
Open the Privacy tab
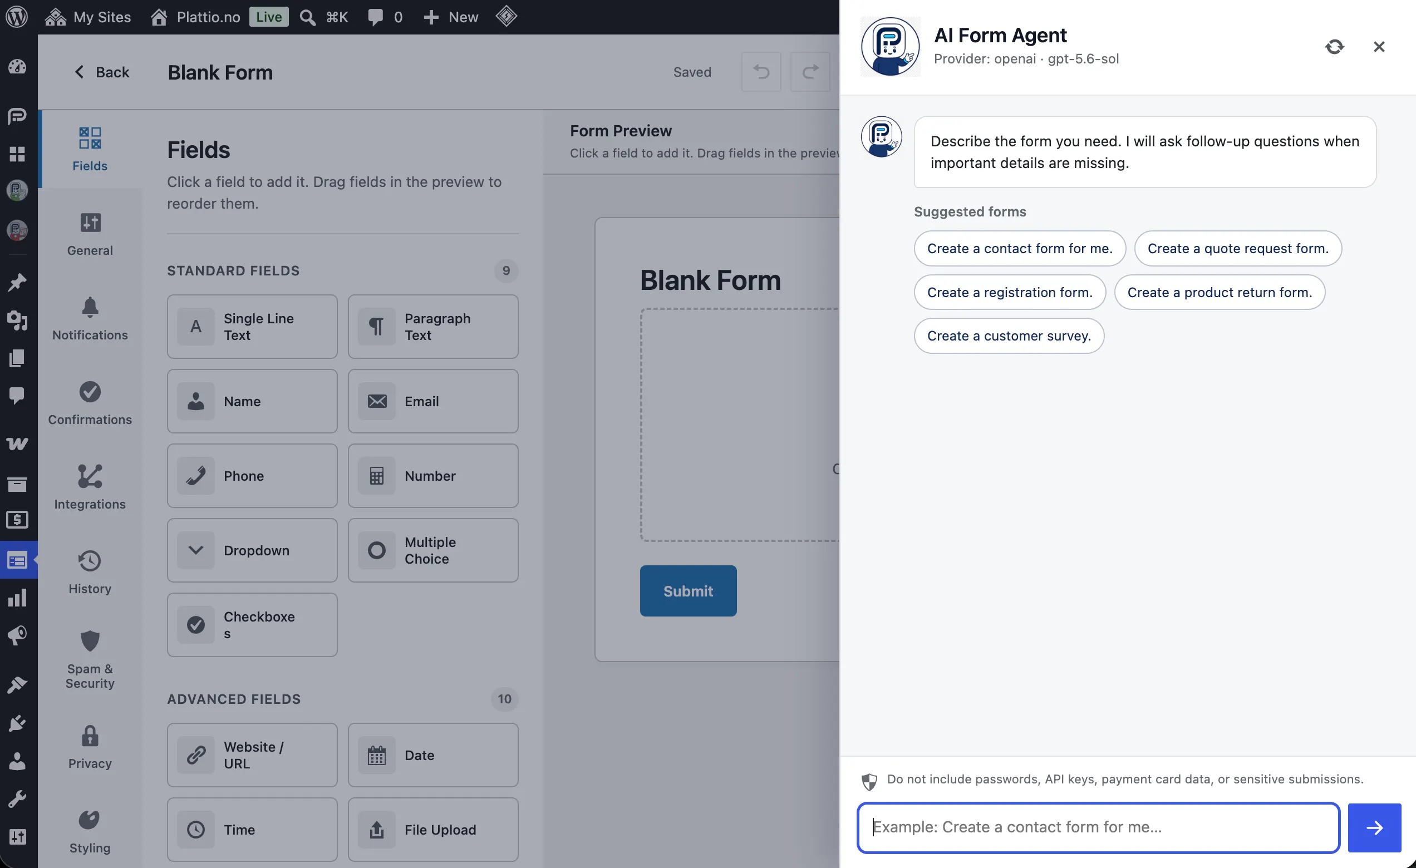pos(90,746)
